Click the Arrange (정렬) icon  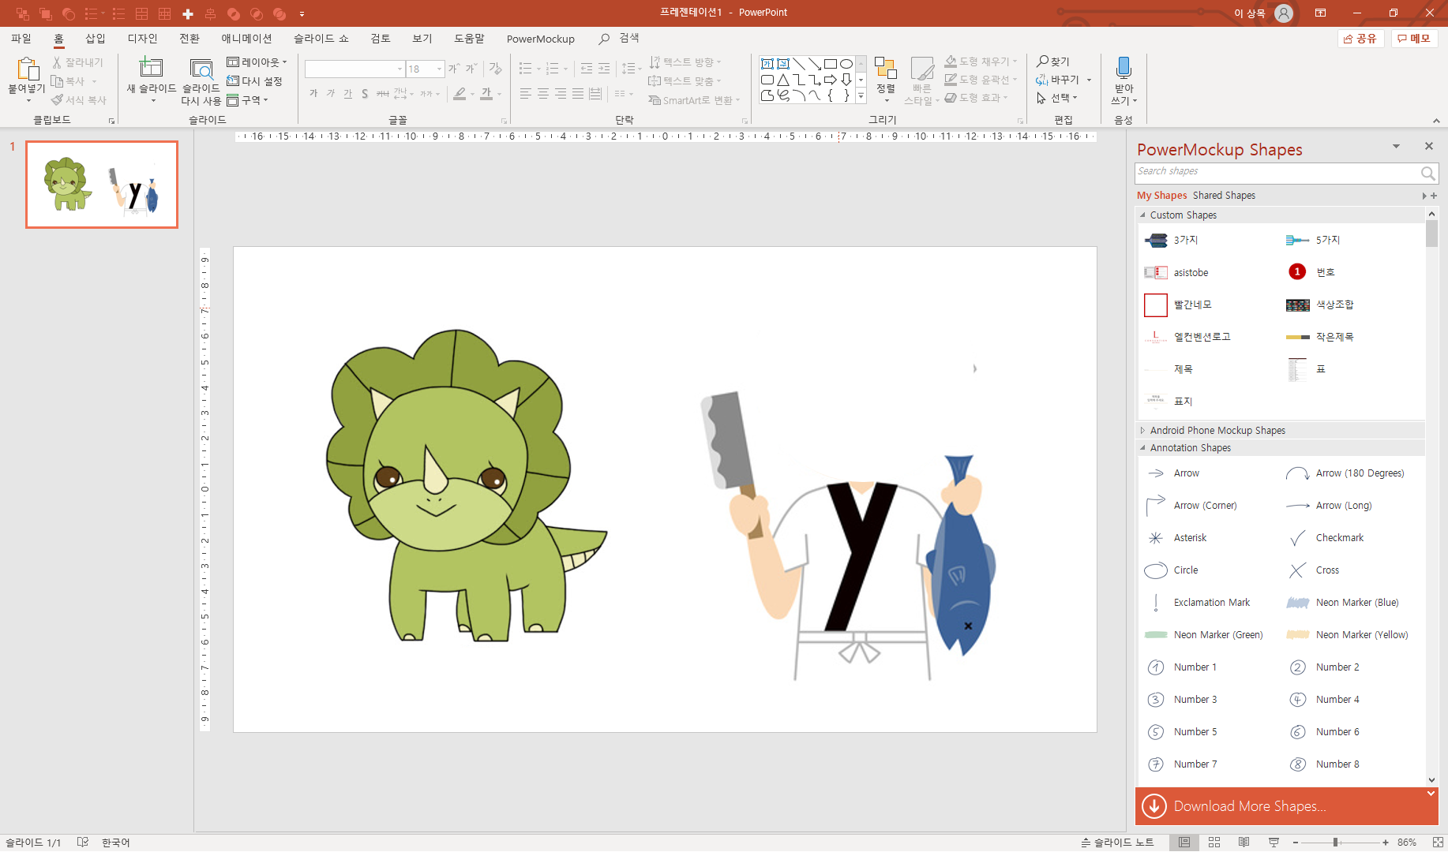[885, 69]
